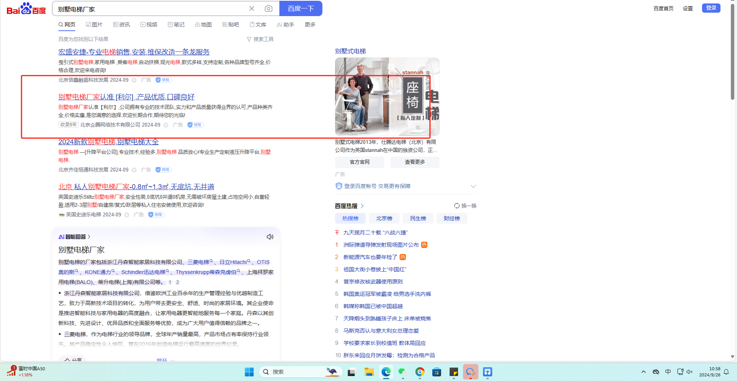737x381 pixels.
Task: Switch to the 贴吧 tab
Action: [x=231, y=25]
